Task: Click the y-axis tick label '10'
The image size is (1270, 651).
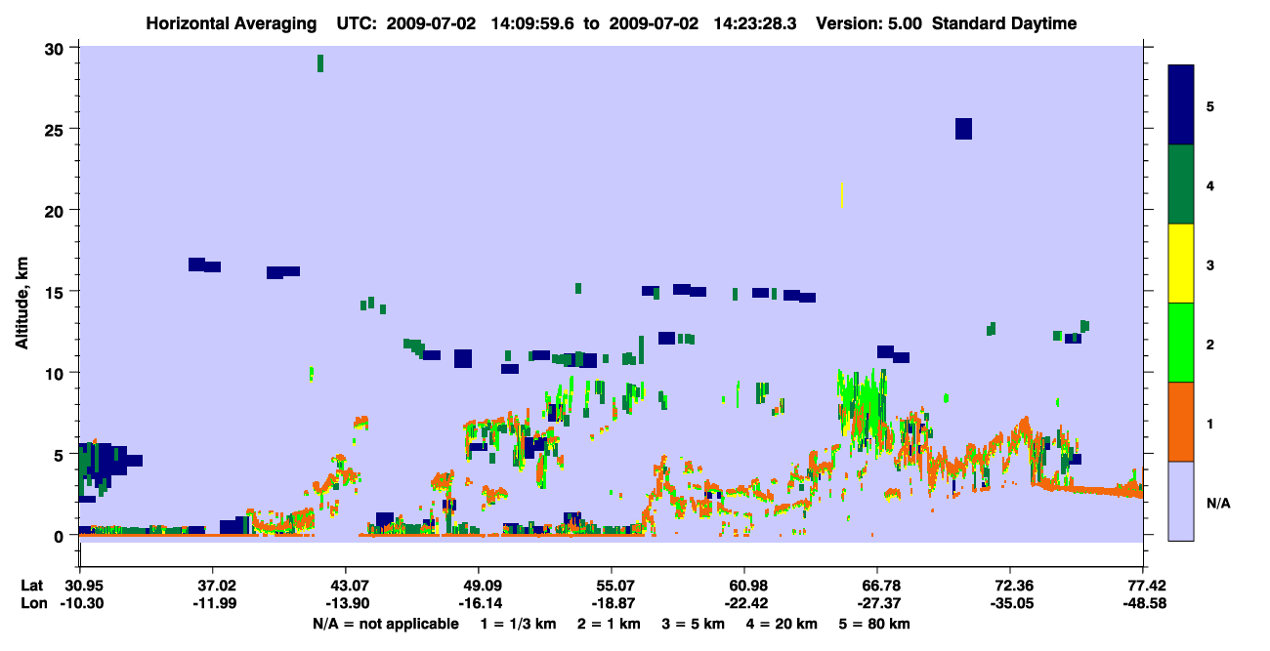Action: click(56, 373)
